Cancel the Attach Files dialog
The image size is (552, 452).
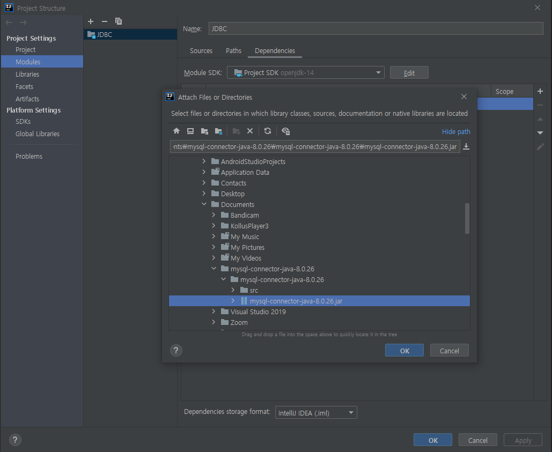click(449, 351)
